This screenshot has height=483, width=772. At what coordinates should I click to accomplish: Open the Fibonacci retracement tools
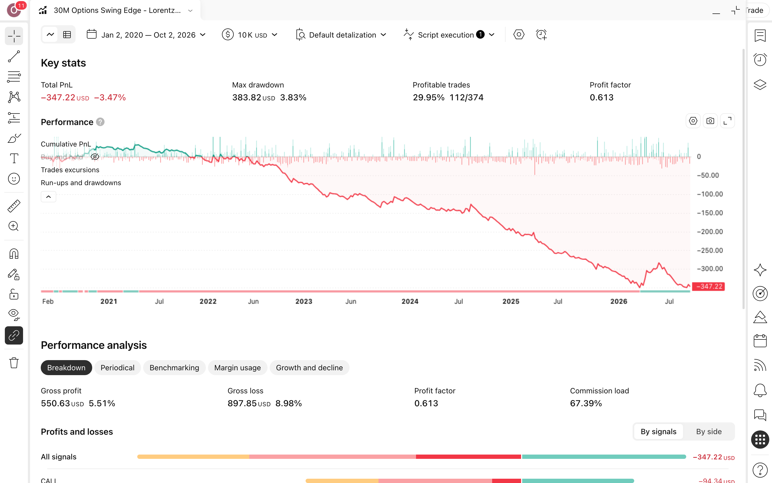(x=14, y=77)
